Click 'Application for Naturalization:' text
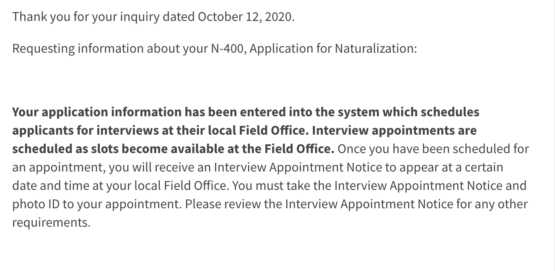Viewport: 555px width, 271px height. (x=333, y=49)
